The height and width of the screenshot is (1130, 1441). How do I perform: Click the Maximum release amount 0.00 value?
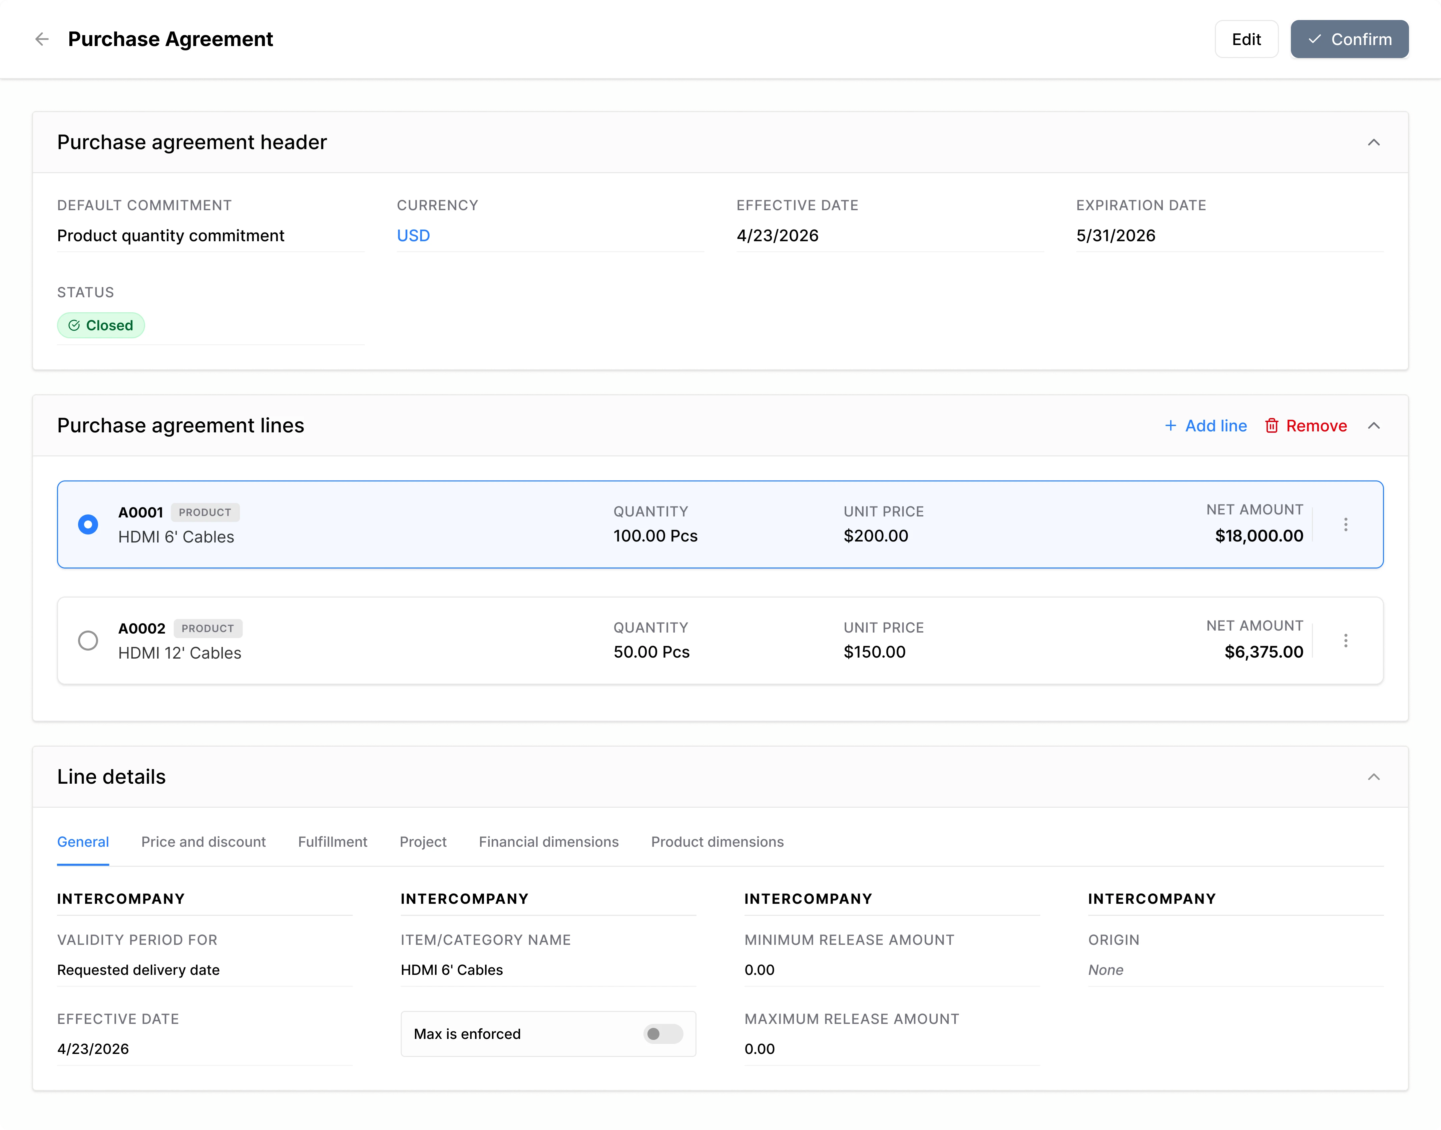tap(759, 1049)
